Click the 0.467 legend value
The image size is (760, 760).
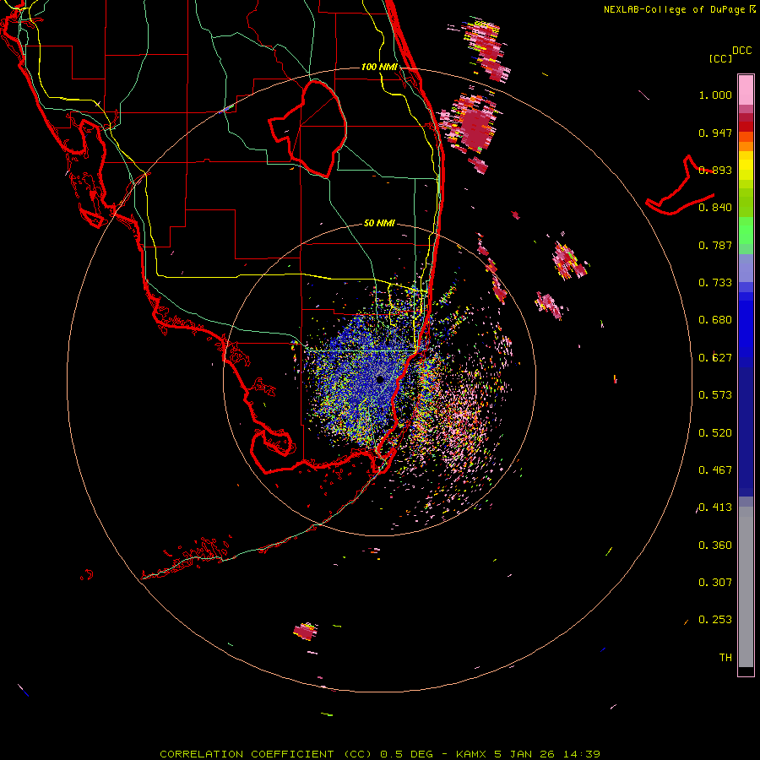click(715, 470)
